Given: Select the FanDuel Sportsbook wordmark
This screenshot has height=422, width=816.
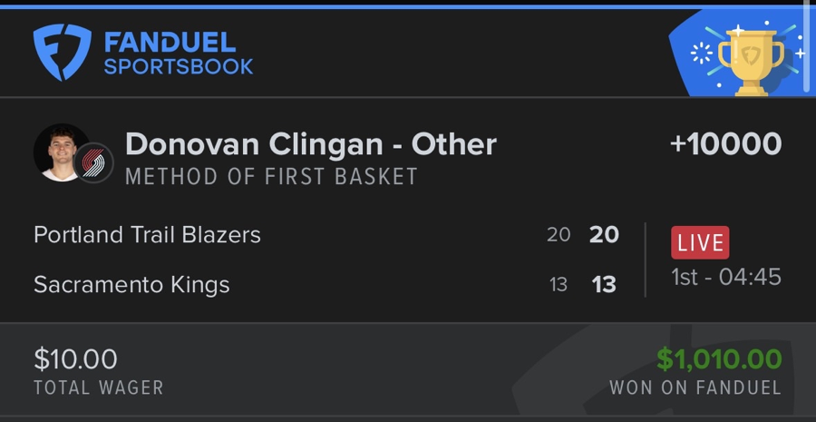Looking at the screenshot, I should coord(178,54).
